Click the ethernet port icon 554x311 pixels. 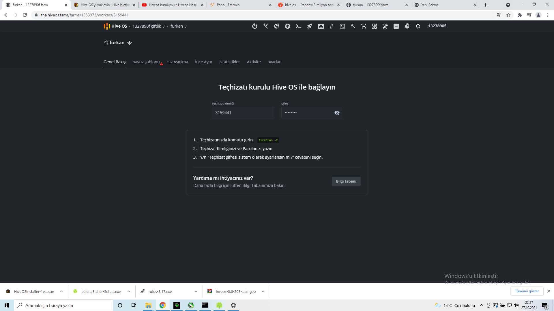[321, 26]
